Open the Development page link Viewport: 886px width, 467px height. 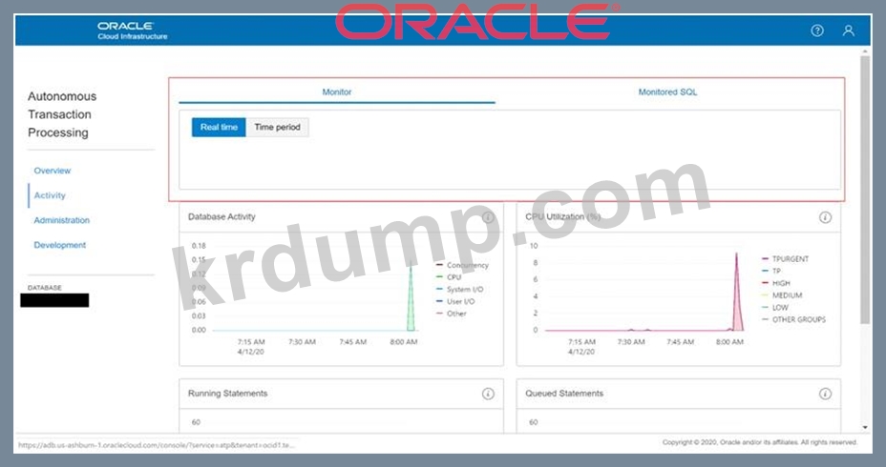click(60, 245)
